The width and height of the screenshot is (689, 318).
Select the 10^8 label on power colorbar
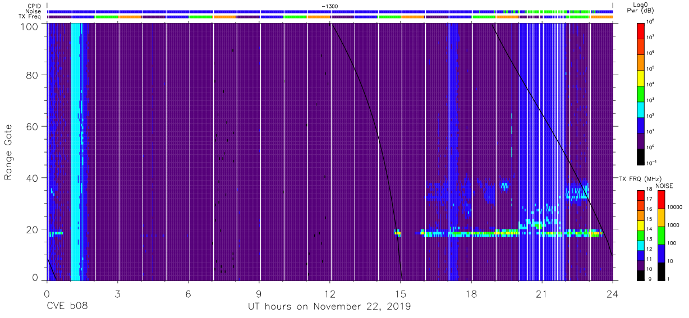point(650,22)
